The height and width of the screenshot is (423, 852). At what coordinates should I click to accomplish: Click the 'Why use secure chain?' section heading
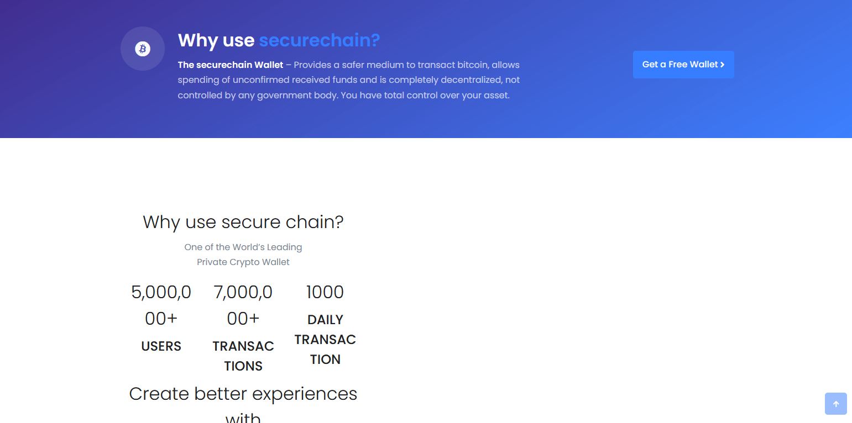point(243,222)
